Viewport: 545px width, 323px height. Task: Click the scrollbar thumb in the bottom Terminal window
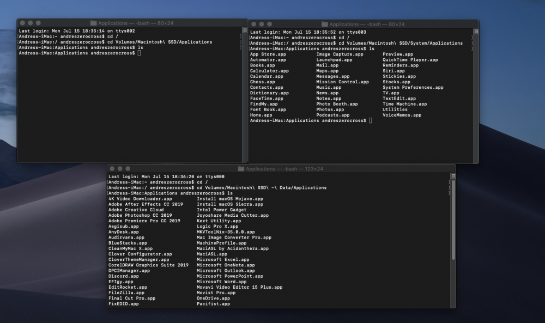453,220
